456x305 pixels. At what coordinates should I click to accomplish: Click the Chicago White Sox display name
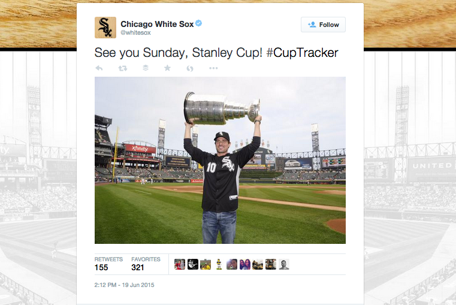point(156,24)
